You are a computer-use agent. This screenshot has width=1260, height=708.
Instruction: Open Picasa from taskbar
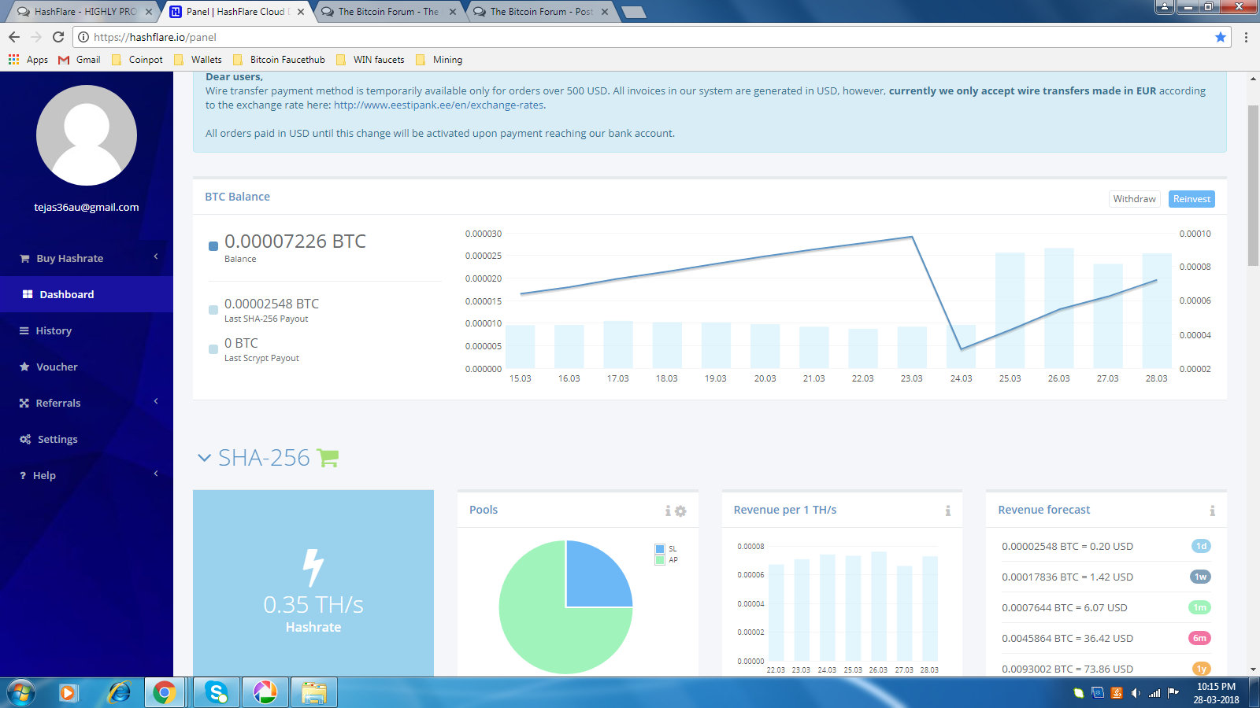click(x=265, y=692)
